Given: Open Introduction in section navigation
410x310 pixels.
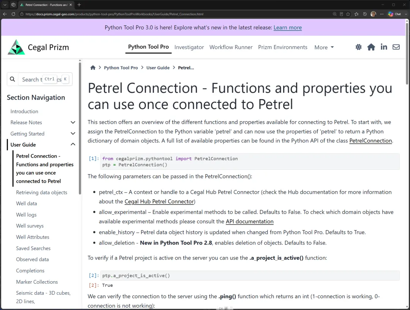Looking at the screenshot, I should 24,111.
